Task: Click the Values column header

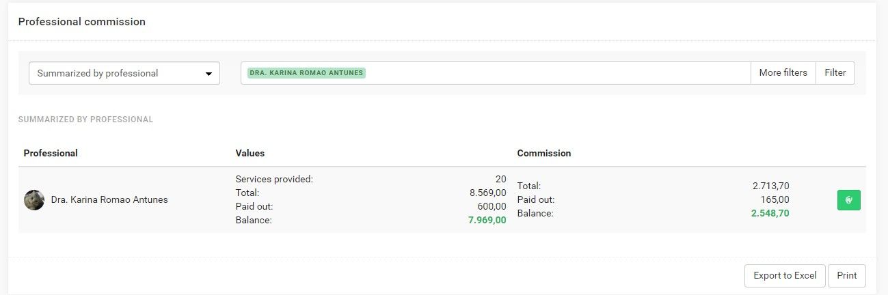Action: pyautogui.click(x=250, y=153)
